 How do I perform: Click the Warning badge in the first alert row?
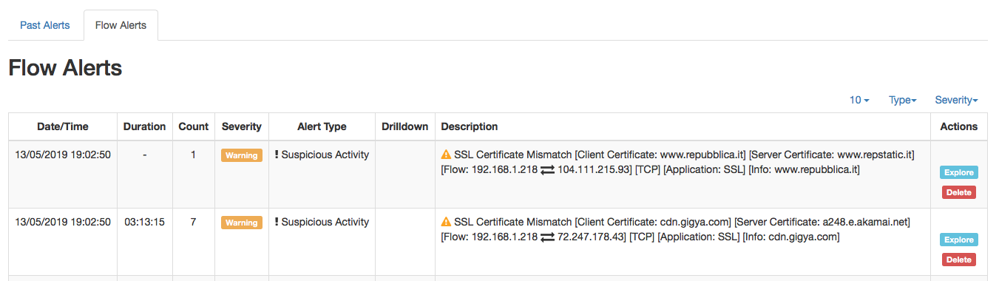tap(242, 155)
